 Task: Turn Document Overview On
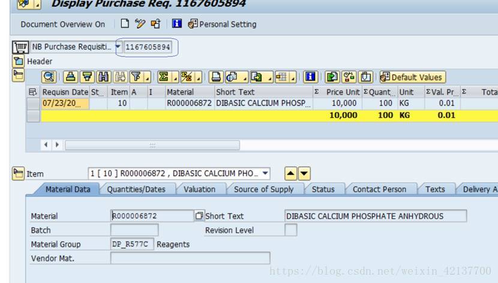tap(62, 24)
